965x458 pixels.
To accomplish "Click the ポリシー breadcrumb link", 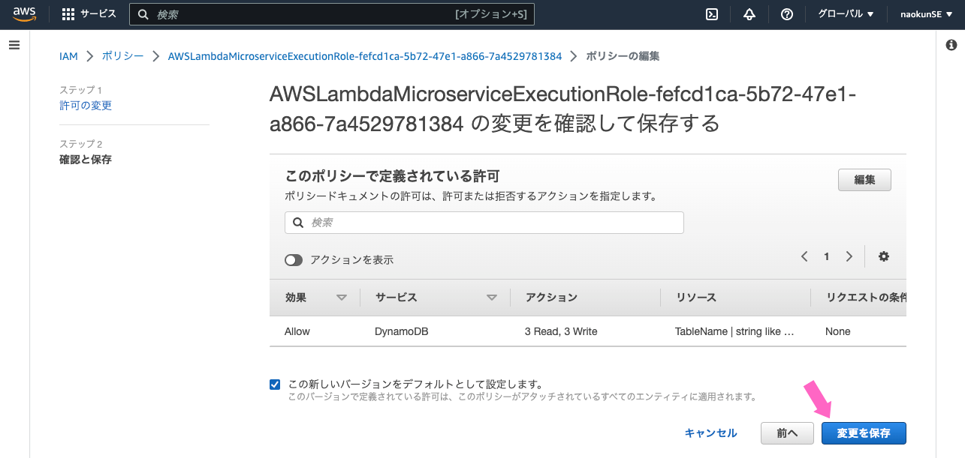I will pos(122,56).
